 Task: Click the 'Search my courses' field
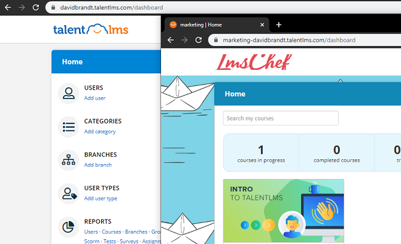coord(281,118)
